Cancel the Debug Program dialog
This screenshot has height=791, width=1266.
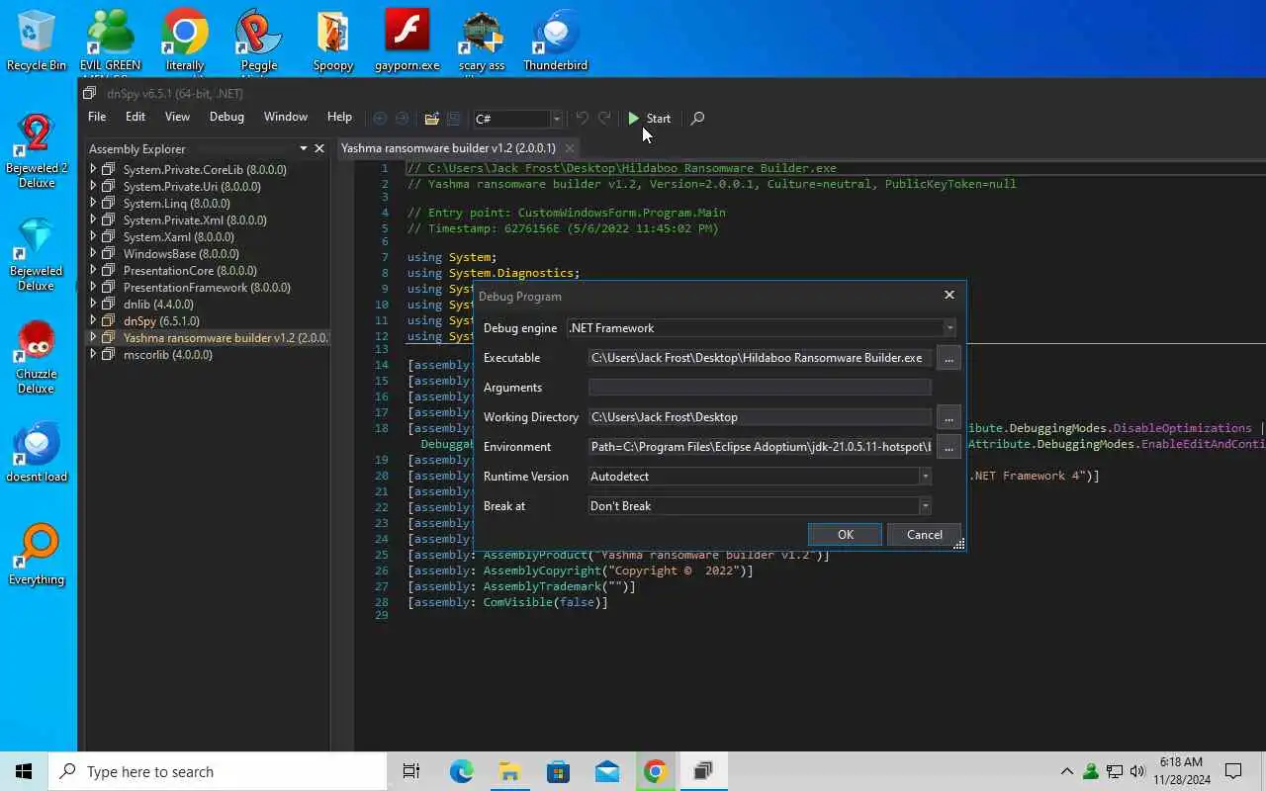click(x=925, y=535)
